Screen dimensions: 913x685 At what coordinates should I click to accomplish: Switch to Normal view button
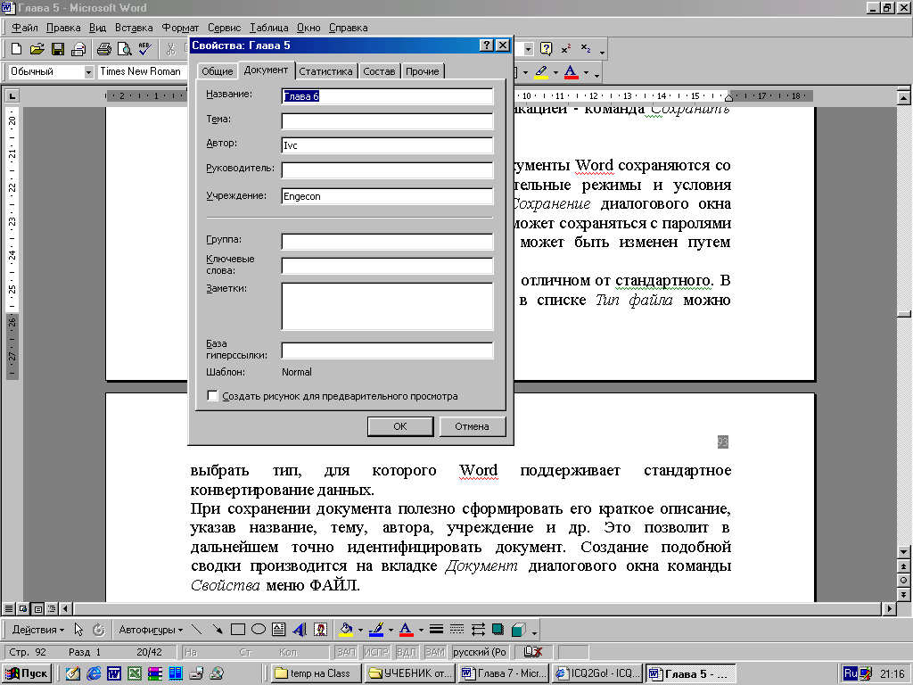pyautogui.click(x=9, y=608)
